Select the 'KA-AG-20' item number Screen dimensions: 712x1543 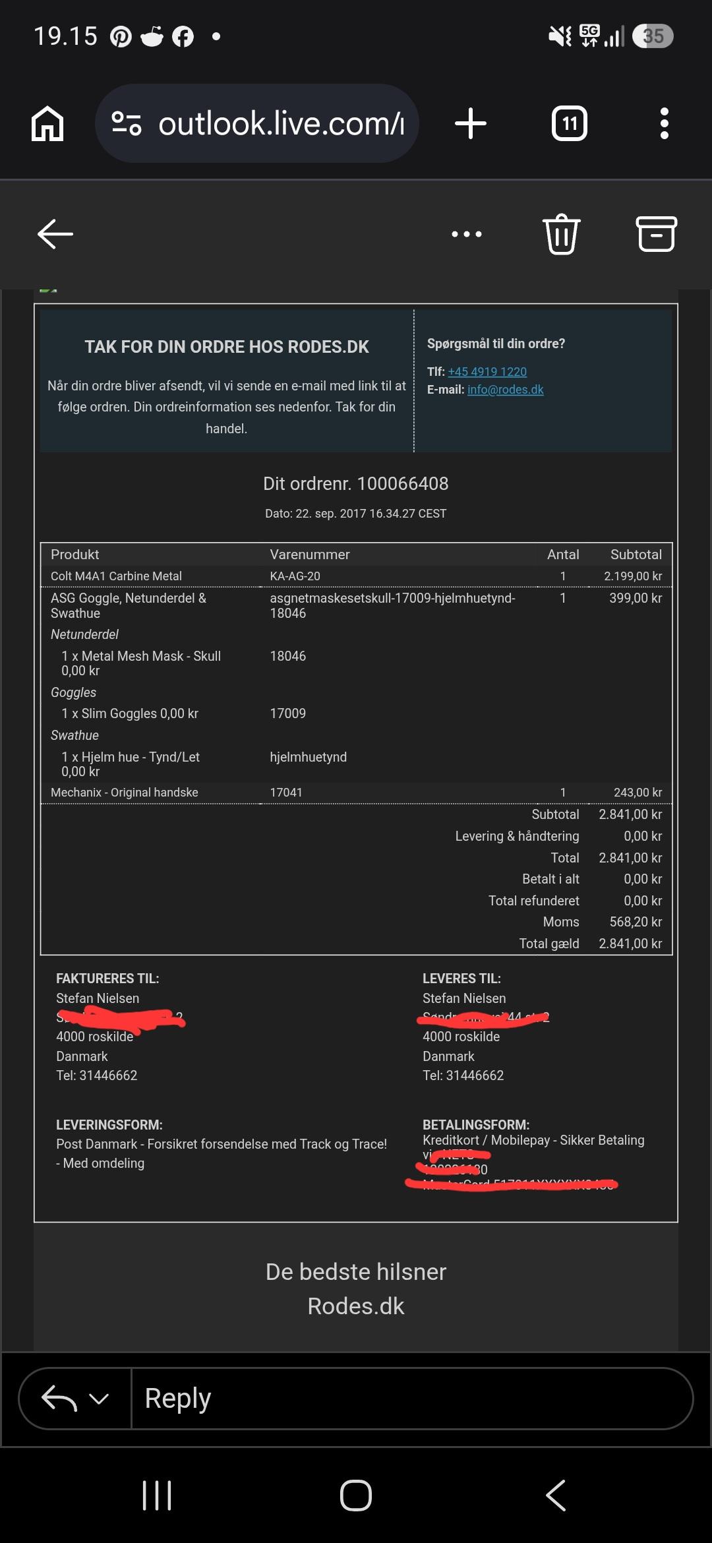295,576
